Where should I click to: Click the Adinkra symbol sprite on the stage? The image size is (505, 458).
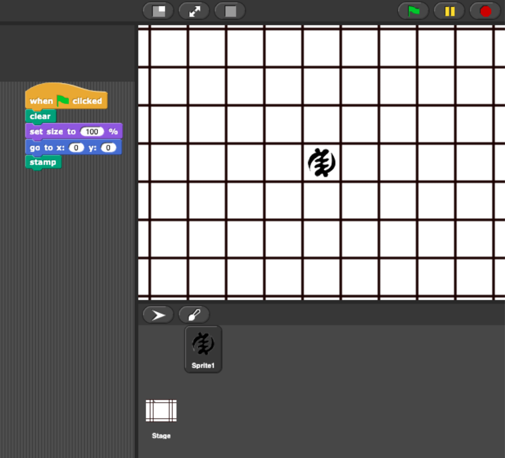pyautogui.click(x=322, y=163)
